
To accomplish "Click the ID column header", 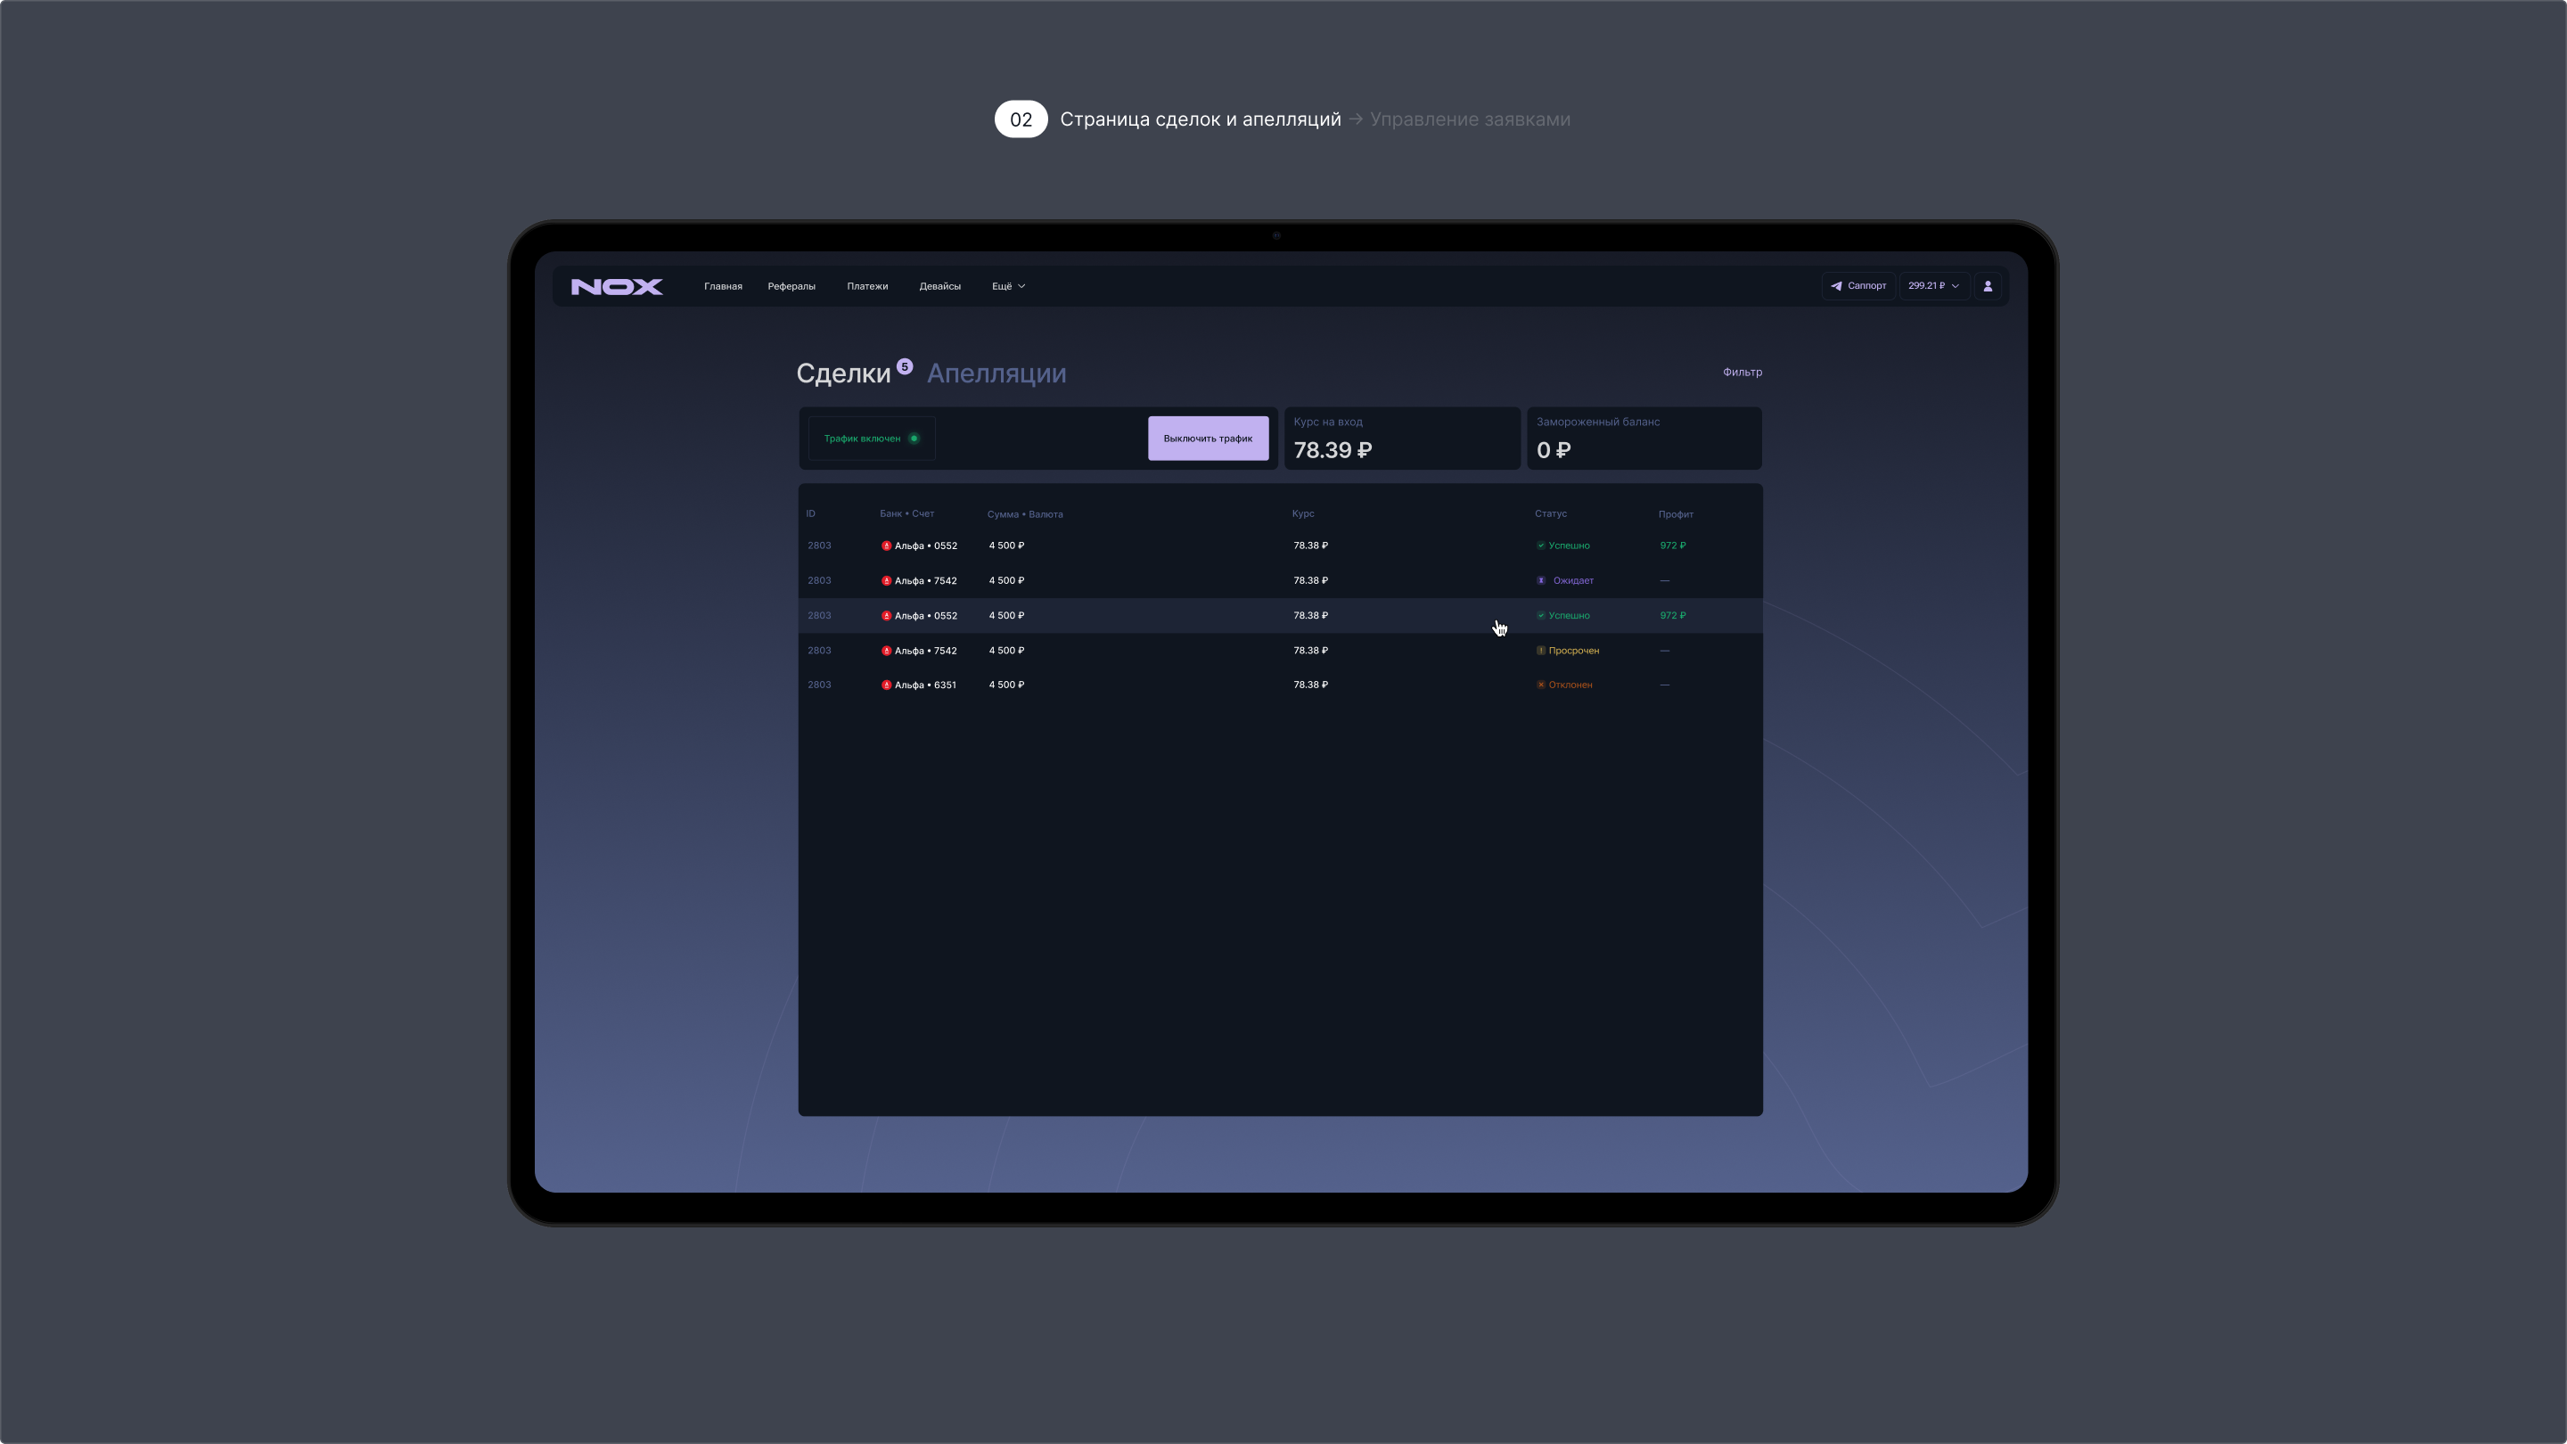I will click(x=810, y=514).
